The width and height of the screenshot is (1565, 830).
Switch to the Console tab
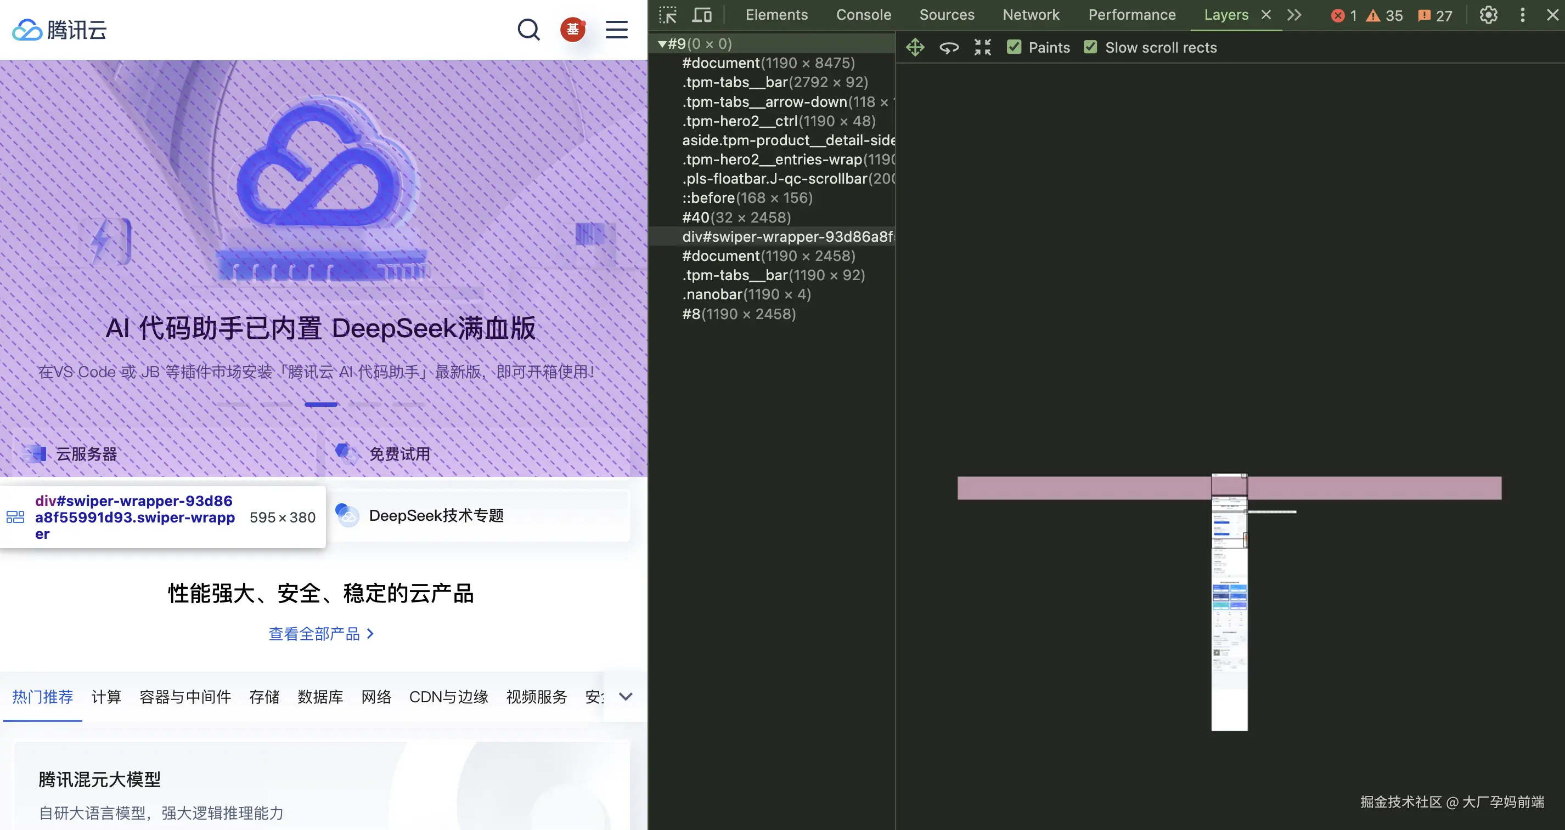point(863,15)
